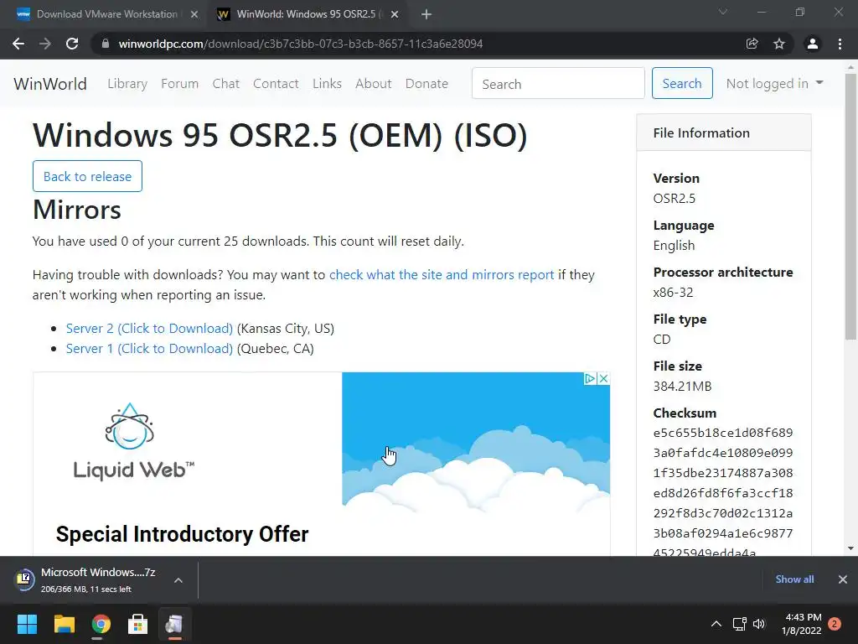Click the padlock site info icon
858x644 pixels.
(x=106, y=44)
